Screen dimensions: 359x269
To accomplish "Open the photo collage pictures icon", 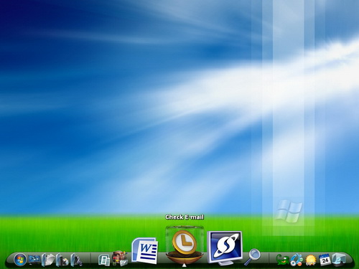I will click(x=120, y=258).
